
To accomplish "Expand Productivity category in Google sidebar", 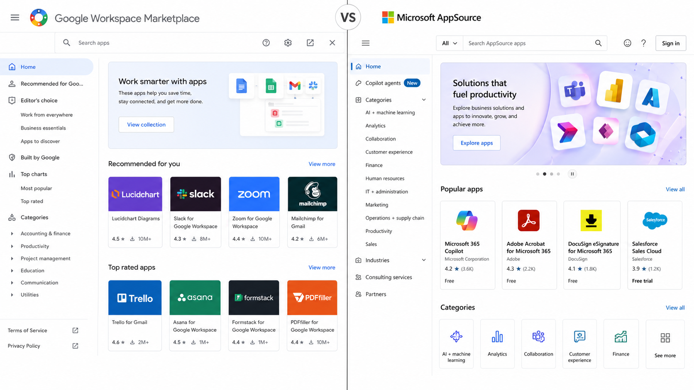I will point(12,246).
